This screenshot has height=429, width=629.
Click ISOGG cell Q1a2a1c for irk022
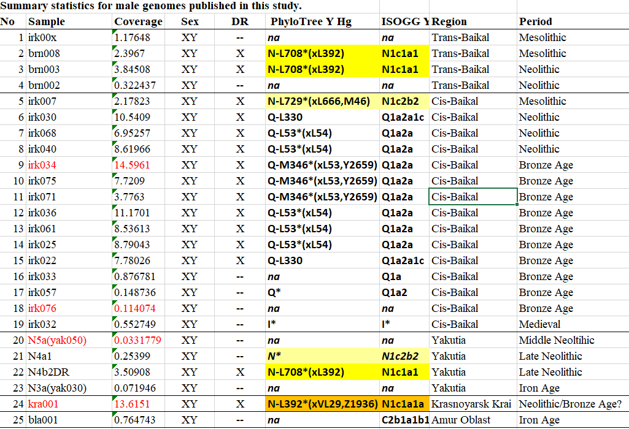tap(404, 260)
